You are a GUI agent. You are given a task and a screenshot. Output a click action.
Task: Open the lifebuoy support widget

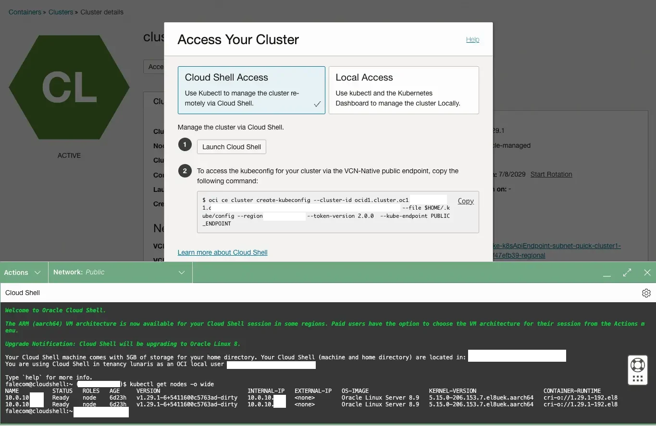click(638, 370)
